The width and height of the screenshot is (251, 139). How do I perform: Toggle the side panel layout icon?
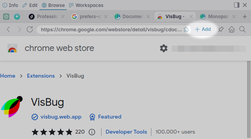[237, 5]
